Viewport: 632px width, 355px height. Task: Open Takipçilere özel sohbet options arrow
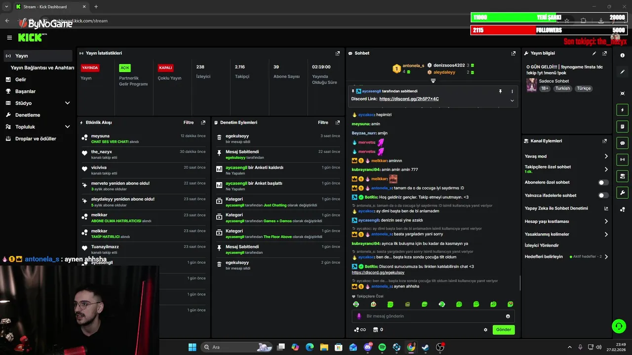[606, 169]
